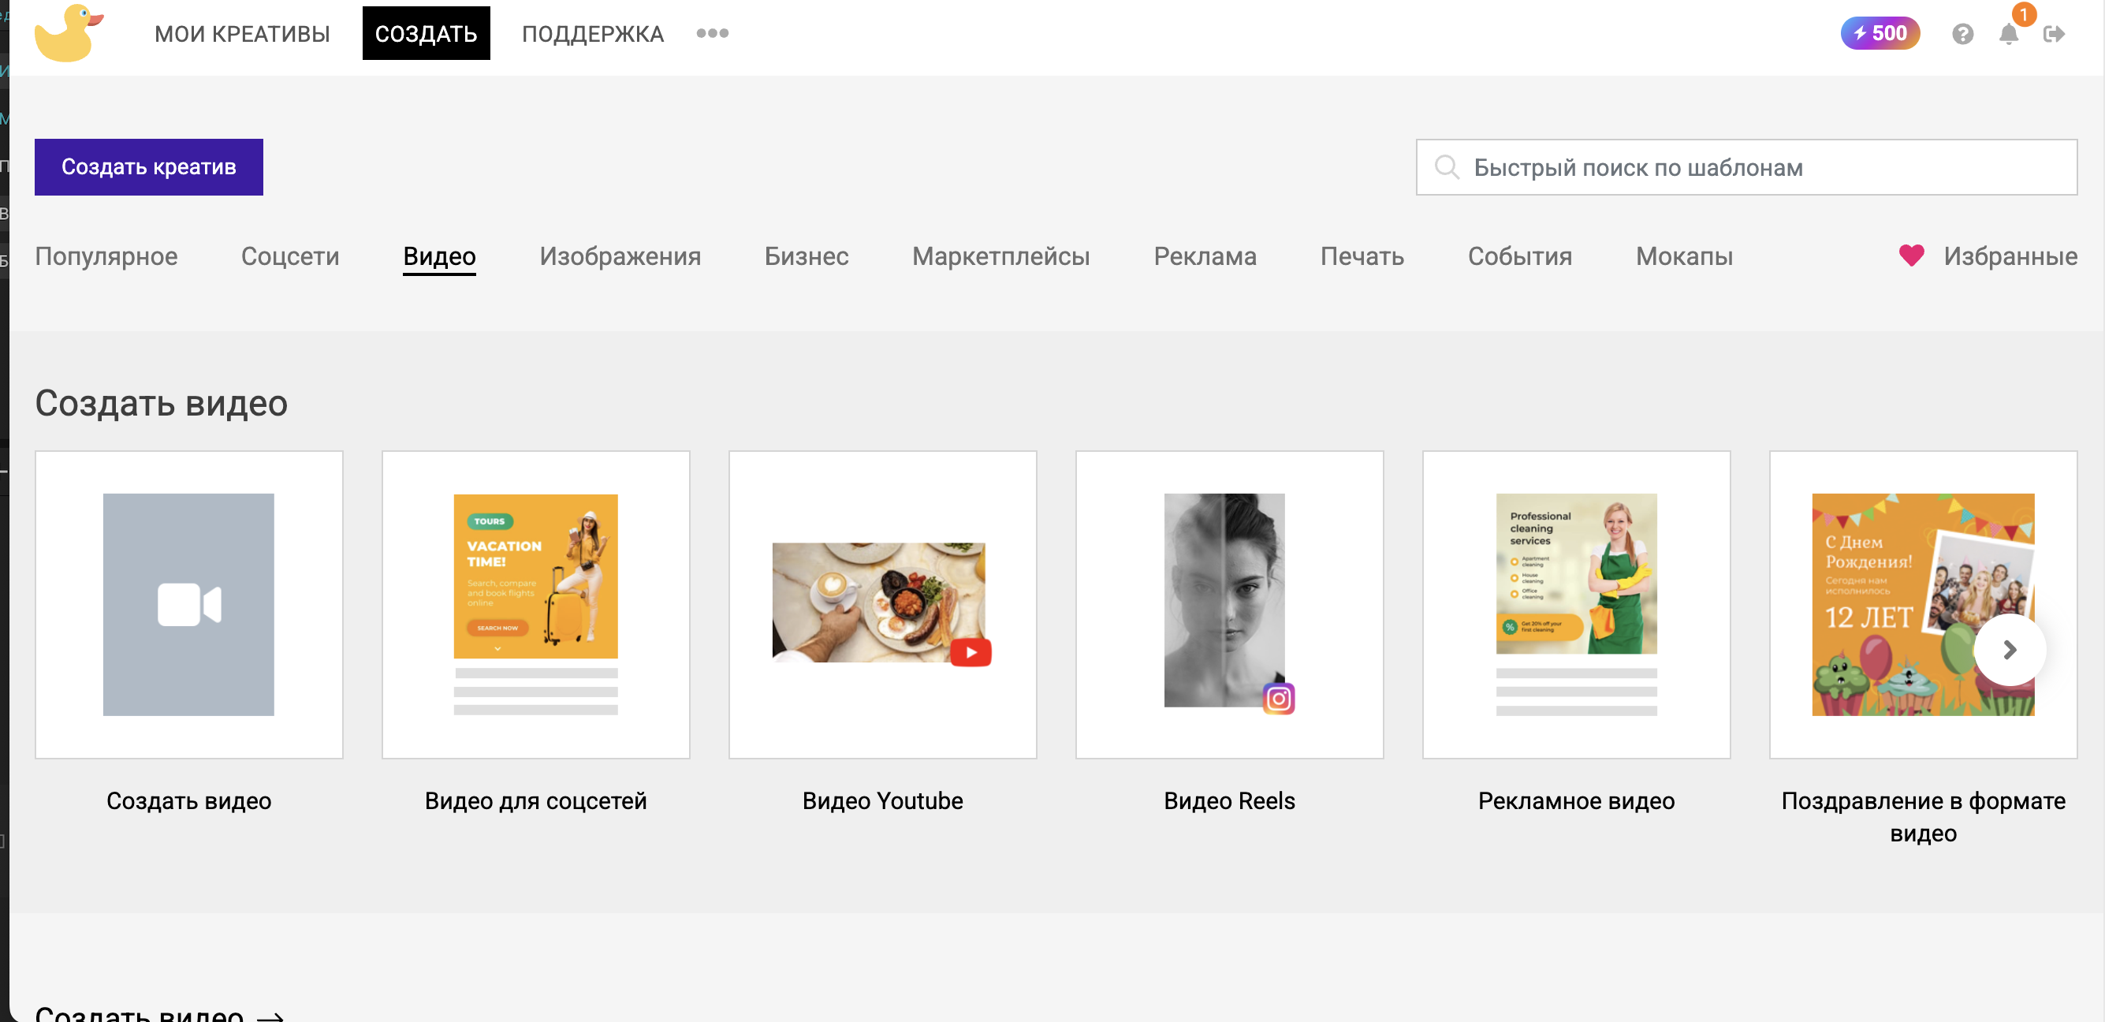Open the three-dots more menu

coord(712,34)
